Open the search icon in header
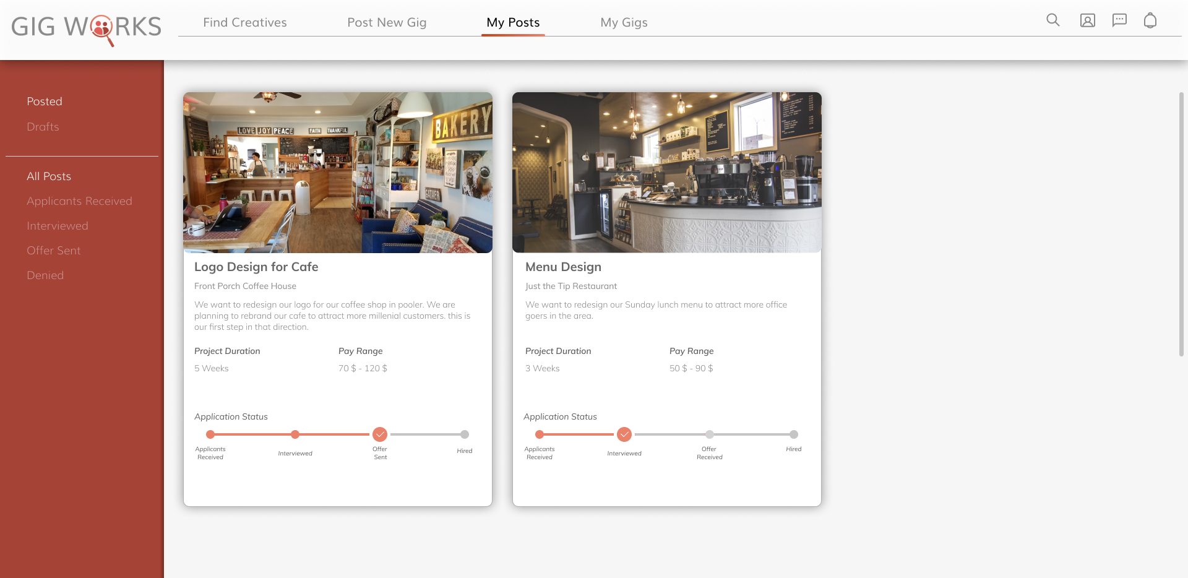The width and height of the screenshot is (1188, 578). click(1052, 20)
